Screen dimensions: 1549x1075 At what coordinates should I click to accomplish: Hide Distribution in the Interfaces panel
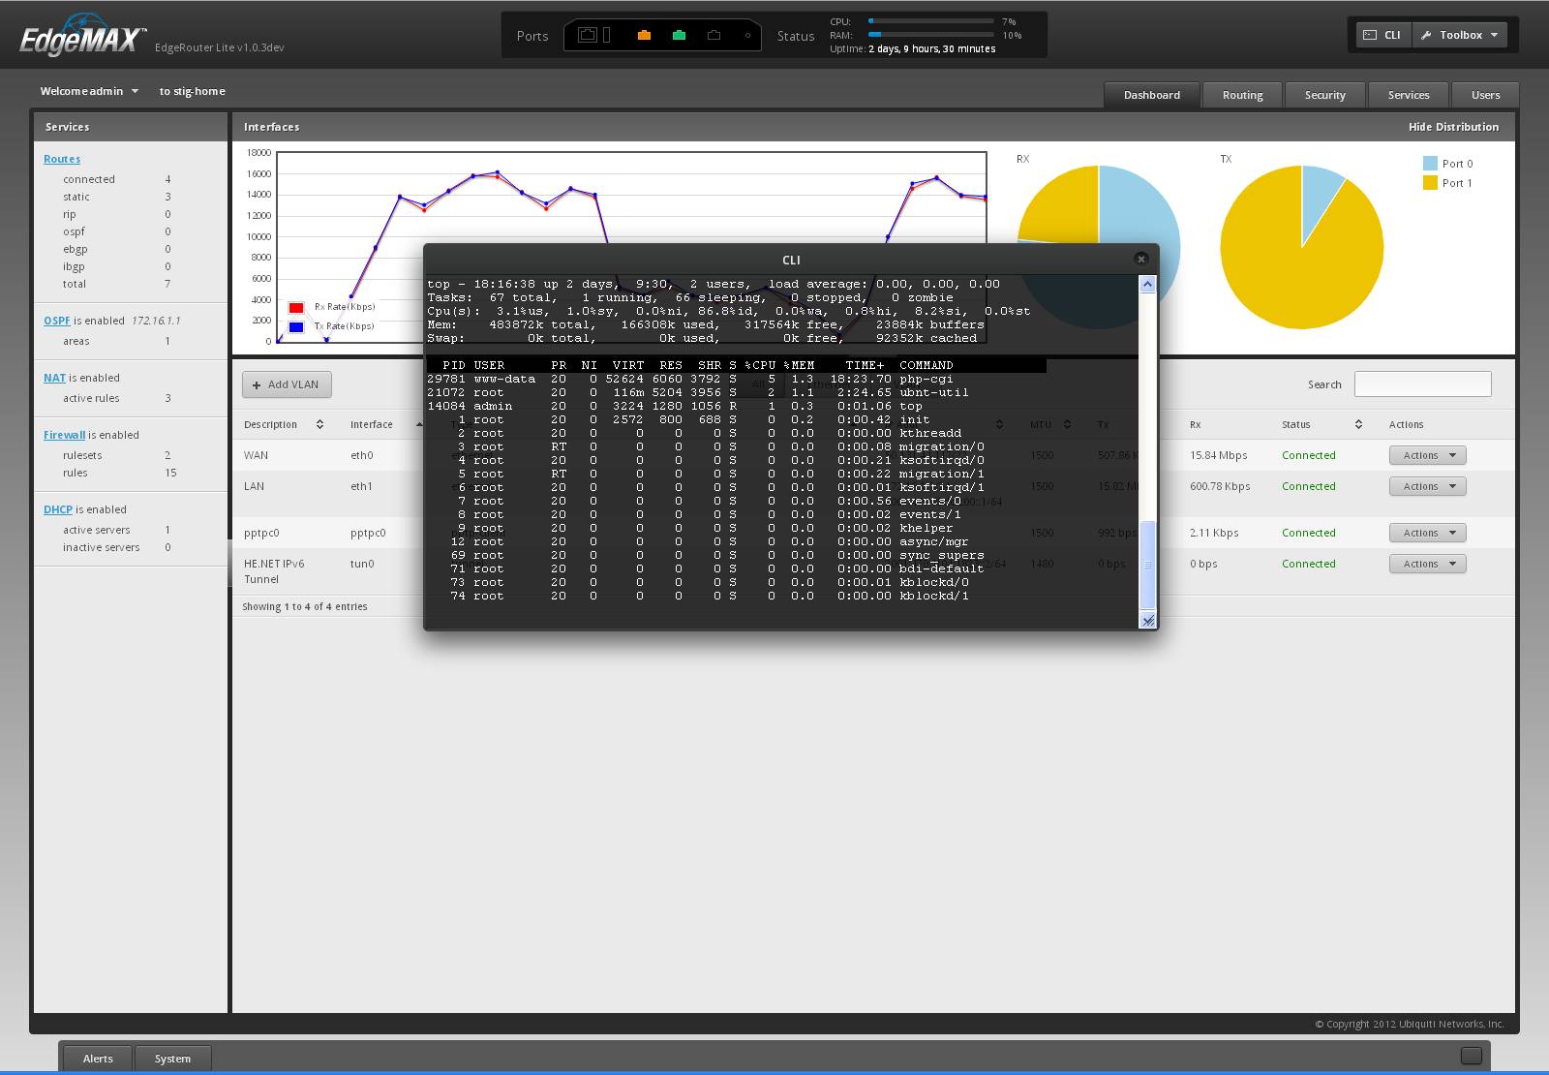(x=1453, y=127)
